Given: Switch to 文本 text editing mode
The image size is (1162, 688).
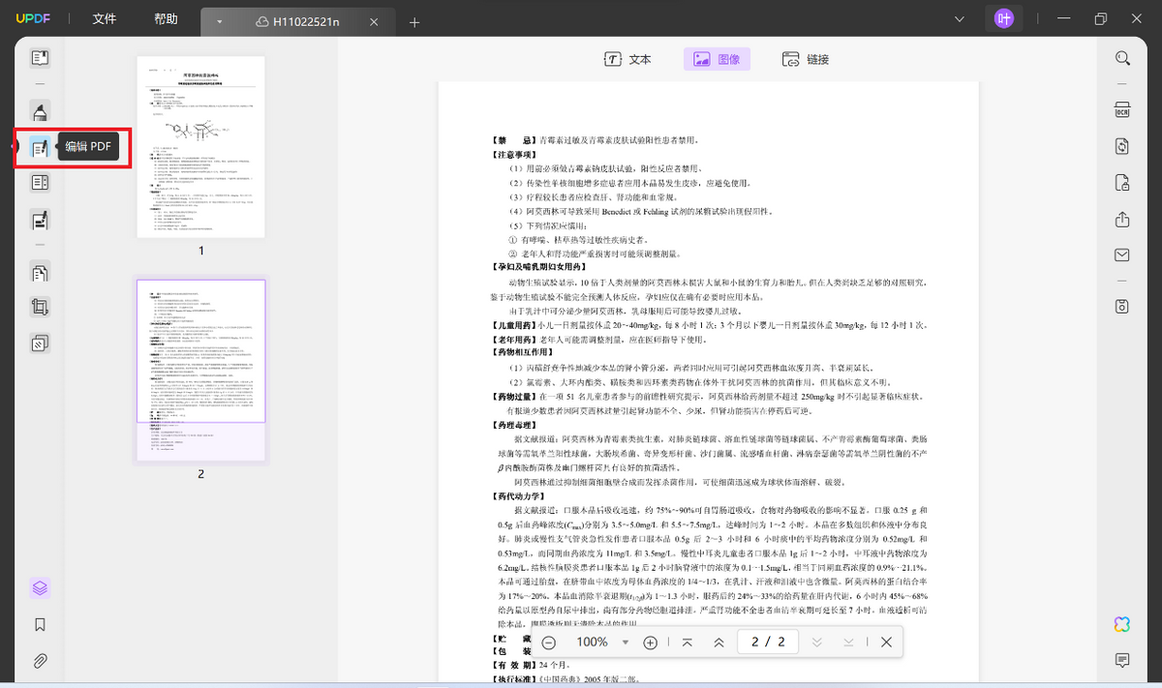Looking at the screenshot, I should pos(627,59).
